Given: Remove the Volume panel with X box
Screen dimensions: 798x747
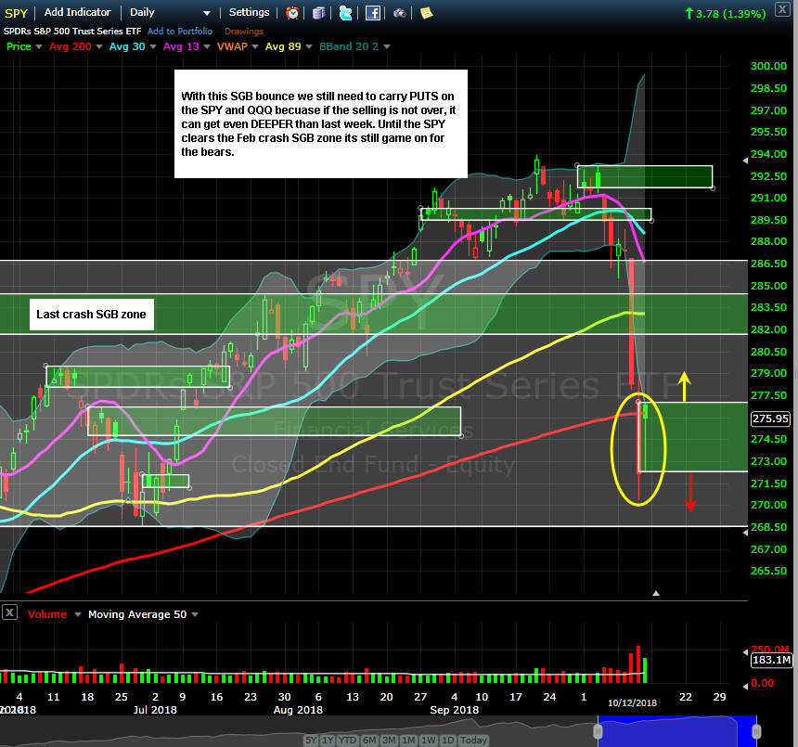Looking at the screenshot, I should click(9, 612).
